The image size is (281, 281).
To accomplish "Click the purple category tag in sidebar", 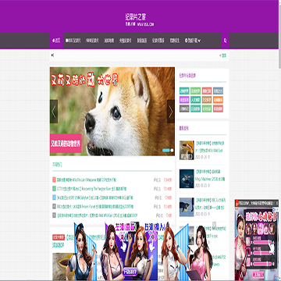I will (x=184, y=100).
